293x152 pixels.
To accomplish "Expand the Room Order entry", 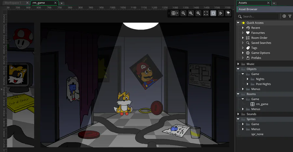I will [x=243, y=38].
